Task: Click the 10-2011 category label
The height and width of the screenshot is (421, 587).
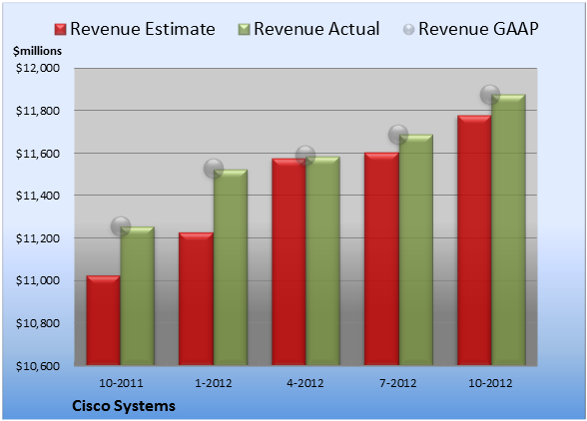Action: 121,383
